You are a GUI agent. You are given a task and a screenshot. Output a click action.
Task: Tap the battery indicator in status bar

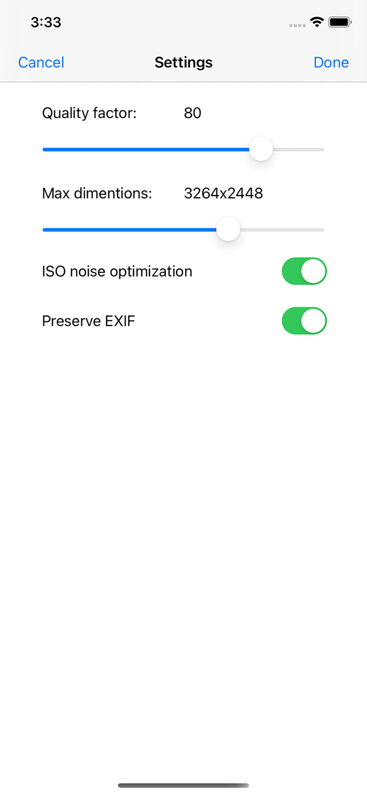click(341, 22)
